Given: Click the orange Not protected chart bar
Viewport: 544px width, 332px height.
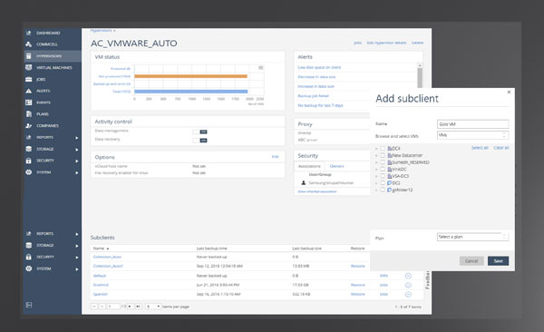Looking at the screenshot, I should pos(190,76).
